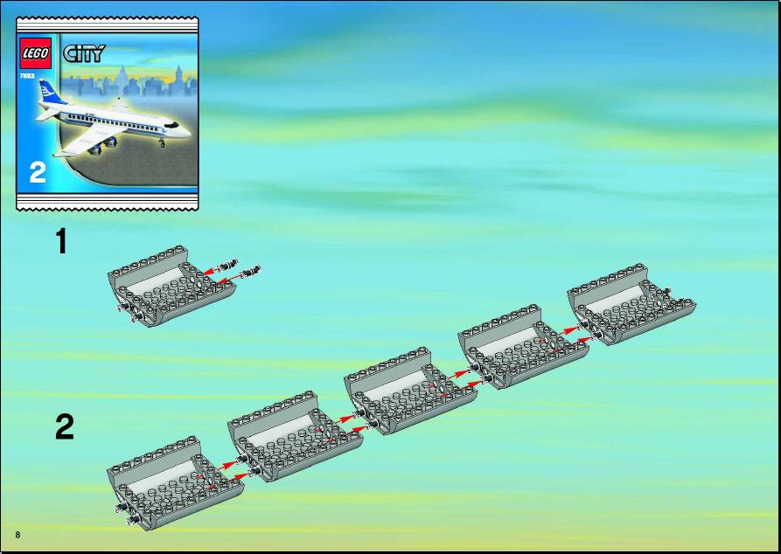This screenshot has height=554, width=781.
Task: Click the middle fuselage section in step 2
Action: (x=409, y=391)
